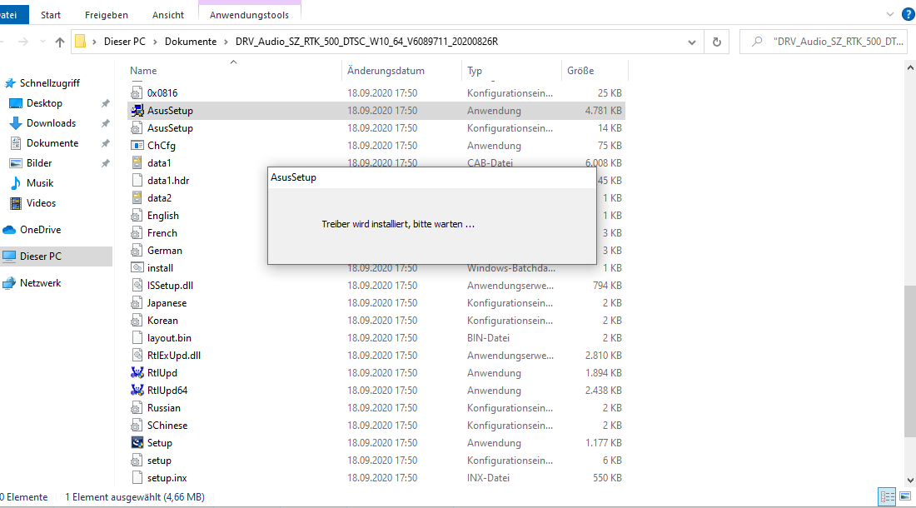Open OneDrive in navigation pane

click(x=40, y=230)
